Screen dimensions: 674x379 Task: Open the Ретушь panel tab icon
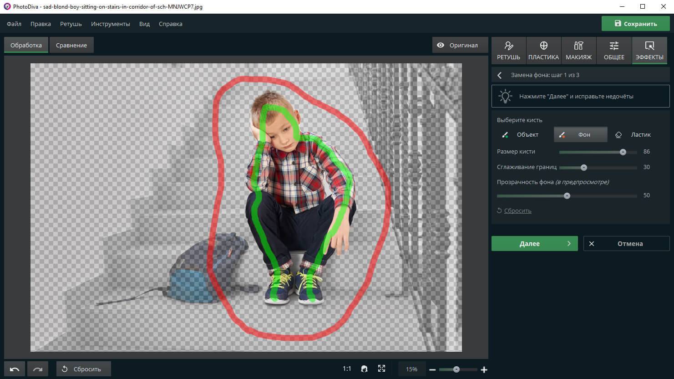pyautogui.click(x=508, y=46)
